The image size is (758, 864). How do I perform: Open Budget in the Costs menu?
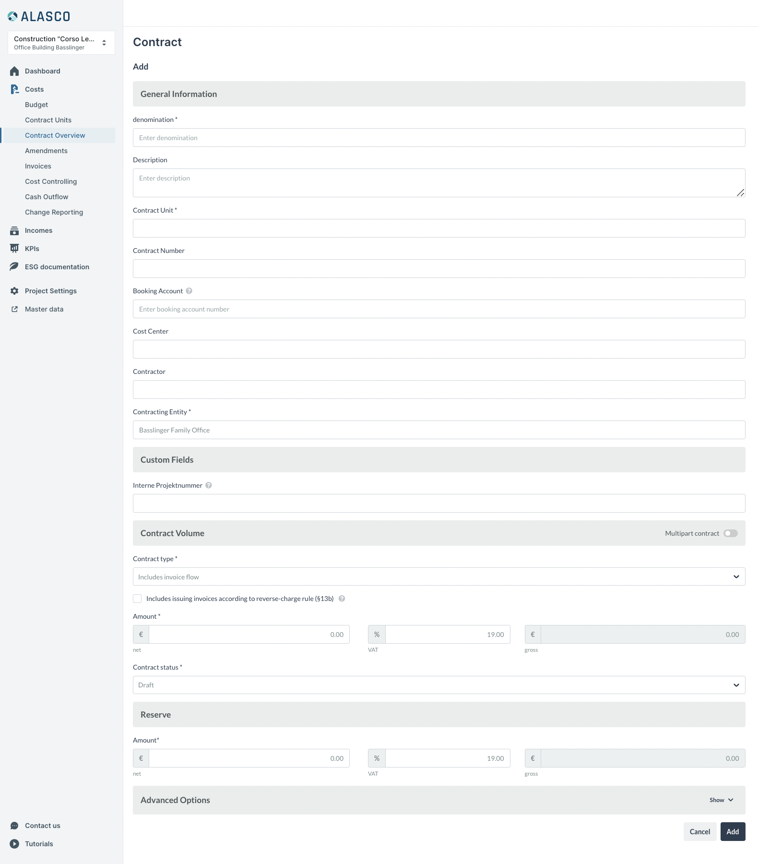(36, 105)
